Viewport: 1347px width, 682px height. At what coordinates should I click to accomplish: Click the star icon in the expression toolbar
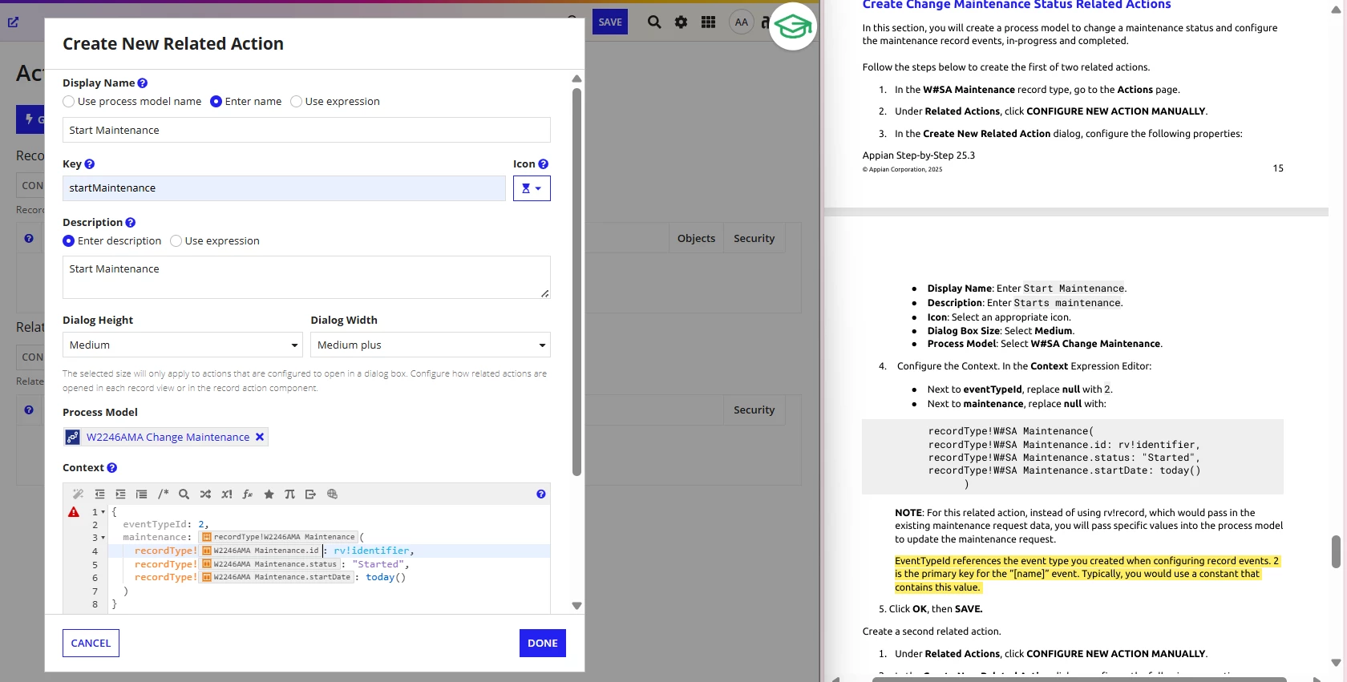(x=269, y=494)
